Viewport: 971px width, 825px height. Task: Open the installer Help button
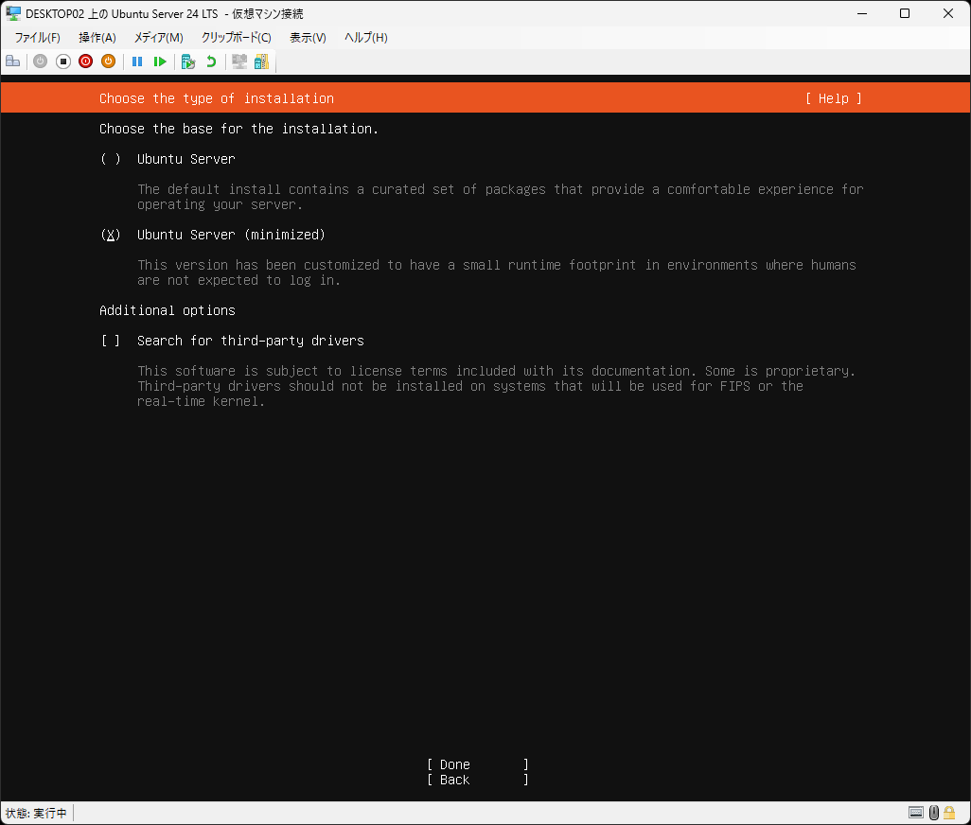pyautogui.click(x=834, y=98)
